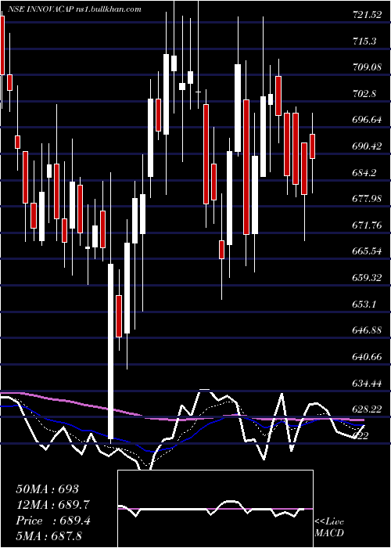Click the 5MA : 687.8 readout
This screenshot has width=391, height=548.
[x=48, y=536]
